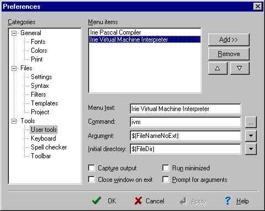Open the Keyboard category

(x=43, y=138)
